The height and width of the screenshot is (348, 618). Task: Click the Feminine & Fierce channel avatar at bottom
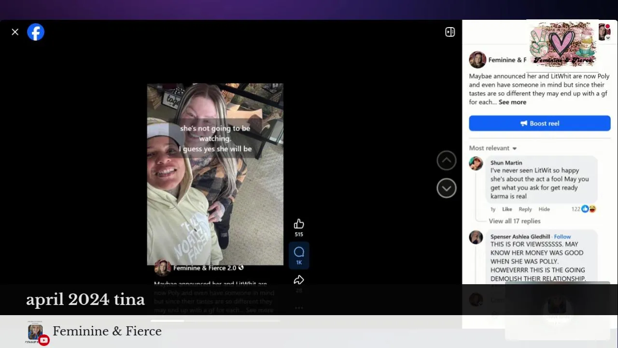(35, 333)
